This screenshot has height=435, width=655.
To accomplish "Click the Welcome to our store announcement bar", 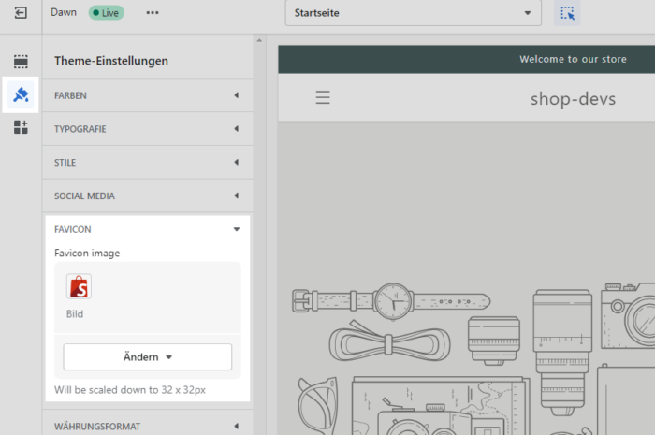I will point(573,60).
